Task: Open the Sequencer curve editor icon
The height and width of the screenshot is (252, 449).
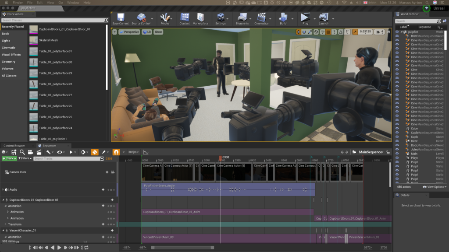Action: [x=146, y=152]
